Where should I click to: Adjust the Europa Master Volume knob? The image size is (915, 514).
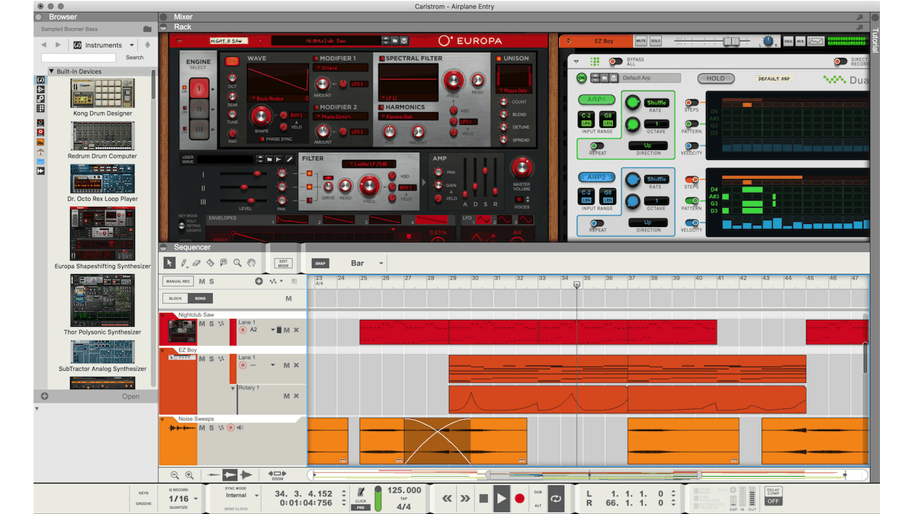[522, 168]
